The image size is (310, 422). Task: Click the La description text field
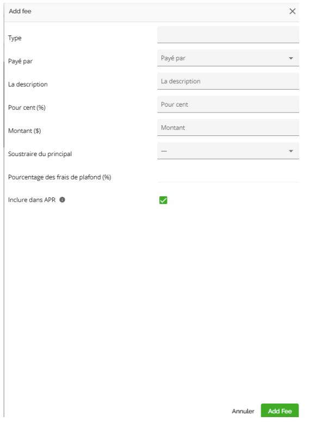[228, 81]
